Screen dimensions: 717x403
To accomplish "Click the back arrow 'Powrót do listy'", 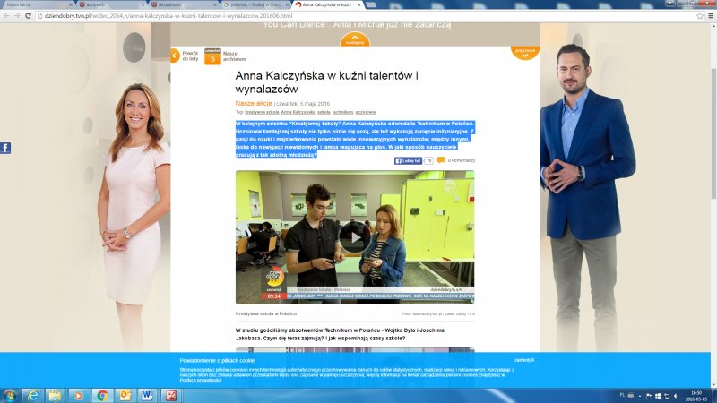I will [175, 56].
